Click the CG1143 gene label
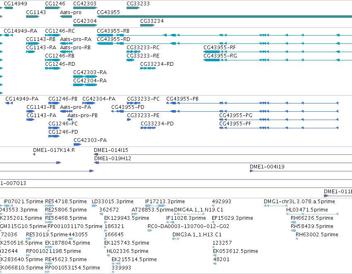352x274 pixels. (36, 12)
